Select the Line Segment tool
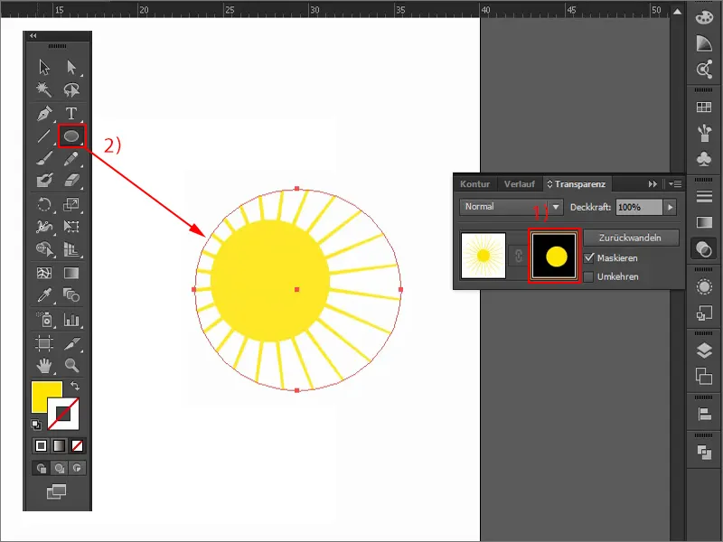The width and height of the screenshot is (723, 542). 44,136
